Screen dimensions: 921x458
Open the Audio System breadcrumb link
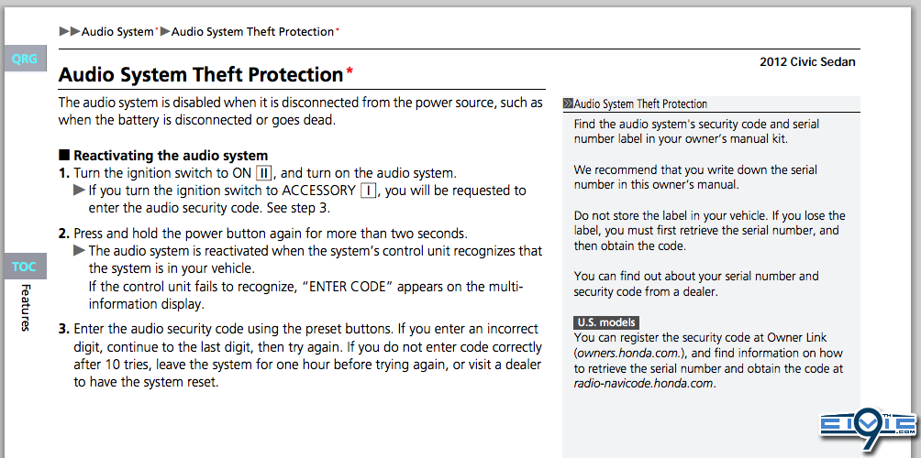pyautogui.click(x=117, y=32)
